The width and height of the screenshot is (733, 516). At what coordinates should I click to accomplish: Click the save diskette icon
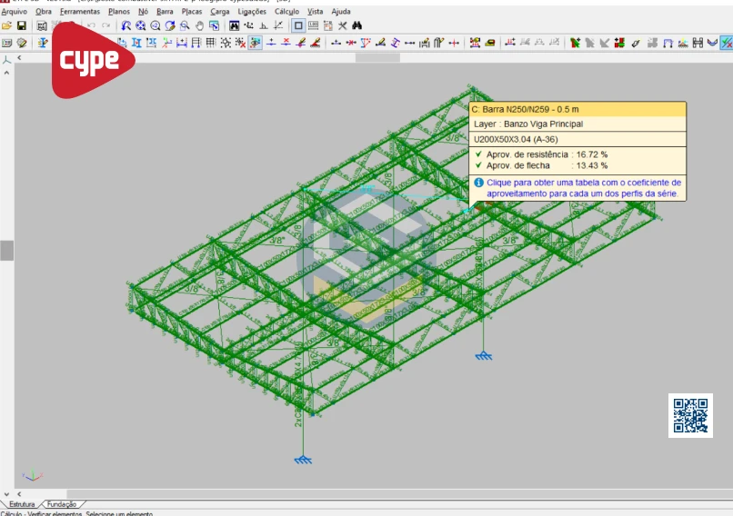21,25
